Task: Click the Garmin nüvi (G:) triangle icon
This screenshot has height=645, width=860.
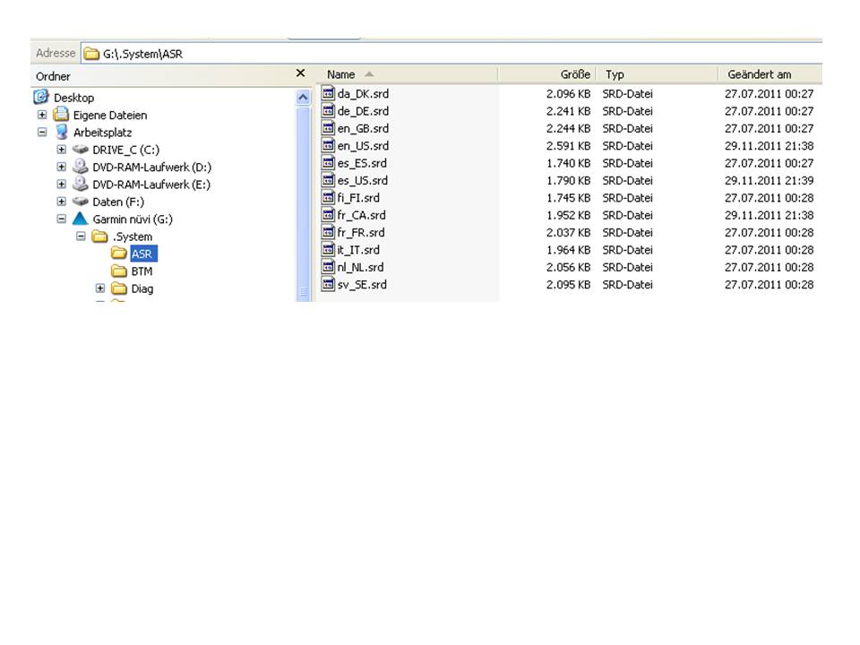Action: tap(80, 219)
